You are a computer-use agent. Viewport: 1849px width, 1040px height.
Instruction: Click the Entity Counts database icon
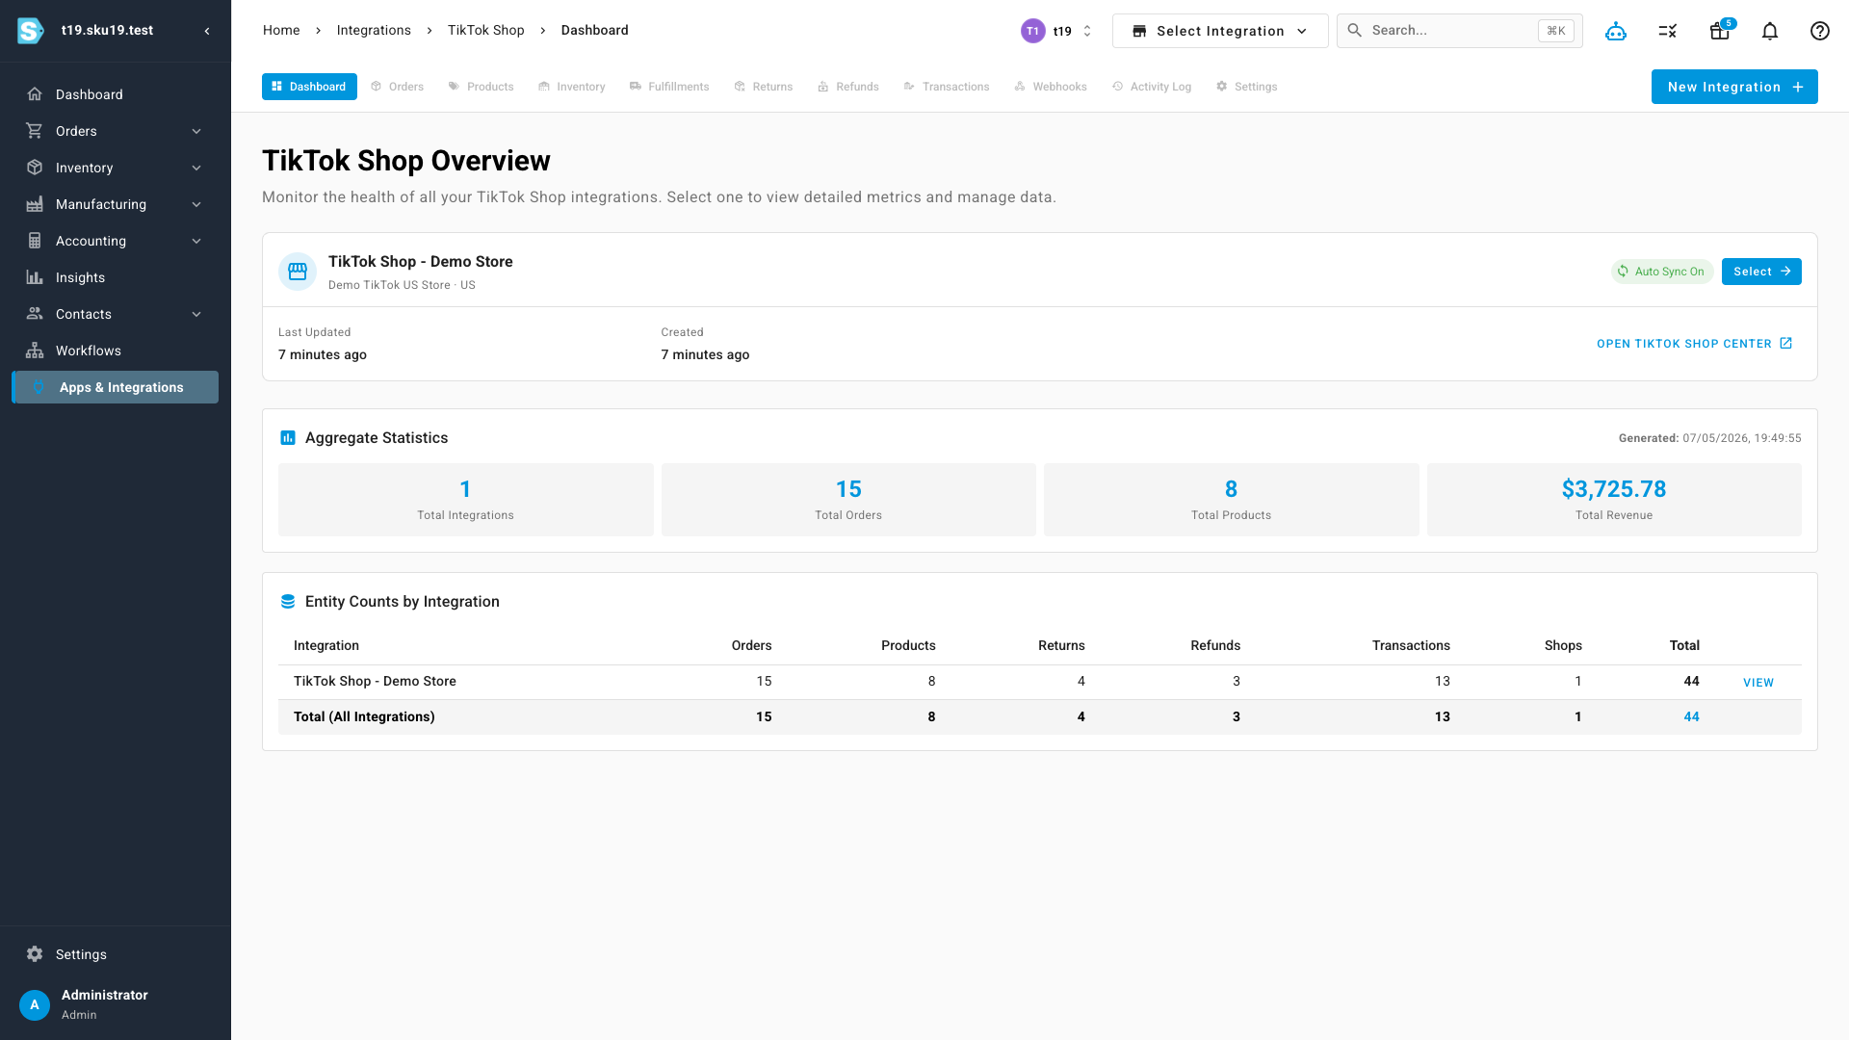(x=287, y=602)
